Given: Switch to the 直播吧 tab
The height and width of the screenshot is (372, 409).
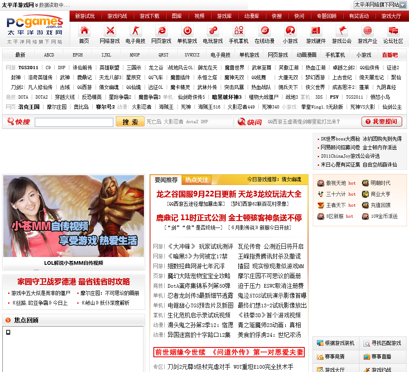Looking at the screenshot, I should [x=390, y=55].
